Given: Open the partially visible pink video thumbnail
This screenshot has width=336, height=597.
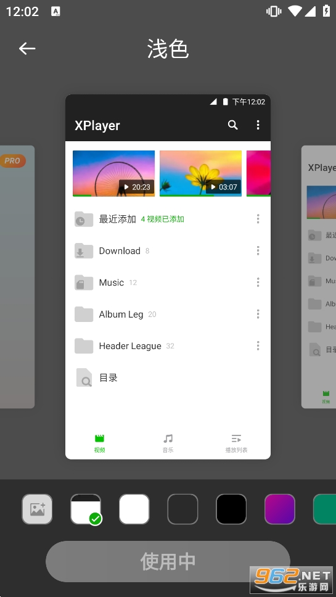Looking at the screenshot, I should [259, 174].
